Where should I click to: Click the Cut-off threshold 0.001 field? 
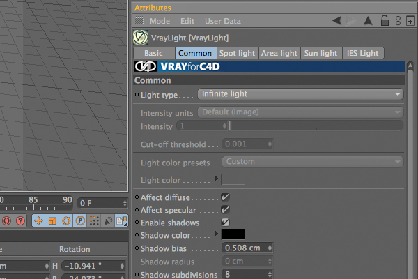(x=247, y=144)
